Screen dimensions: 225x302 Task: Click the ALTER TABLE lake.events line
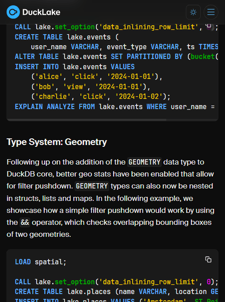coord(117,57)
